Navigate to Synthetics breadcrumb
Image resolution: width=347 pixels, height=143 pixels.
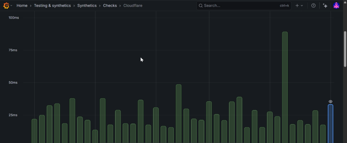tap(87, 6)
